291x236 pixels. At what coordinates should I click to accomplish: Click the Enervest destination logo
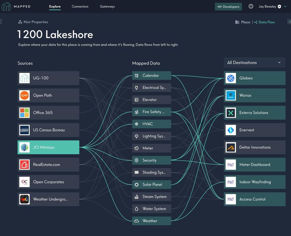coord(231,130)
